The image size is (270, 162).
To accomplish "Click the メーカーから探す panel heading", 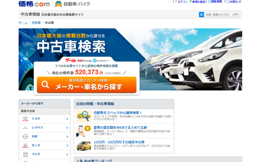I will [32, 103].
